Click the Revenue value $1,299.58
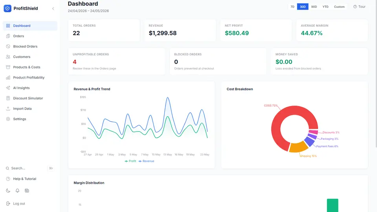 coord(163,33)
